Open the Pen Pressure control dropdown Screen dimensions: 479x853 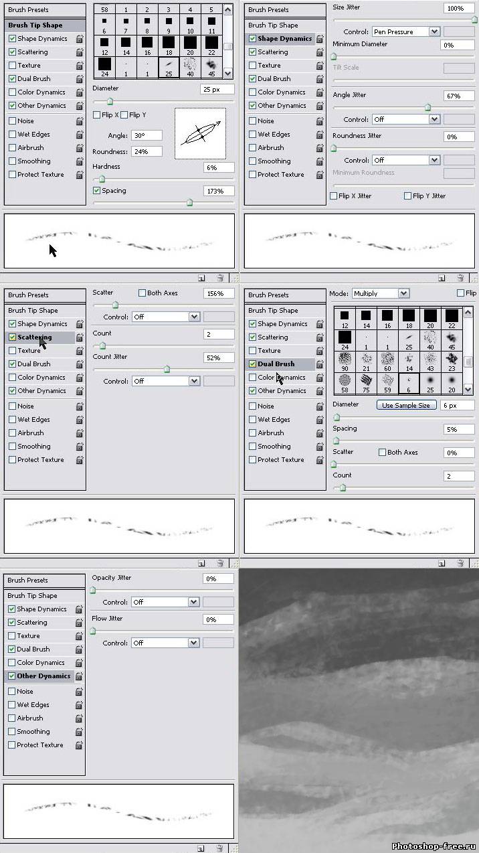pyautogui.click(x=434, y=31)
